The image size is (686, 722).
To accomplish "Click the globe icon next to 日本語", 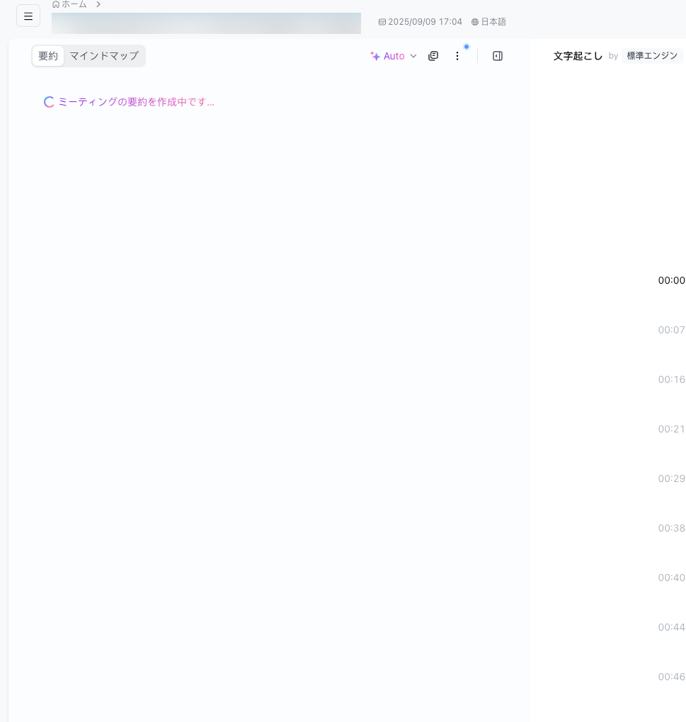I will click(x=474, y=22).
